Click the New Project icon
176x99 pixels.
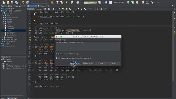[x=8, y=2]
